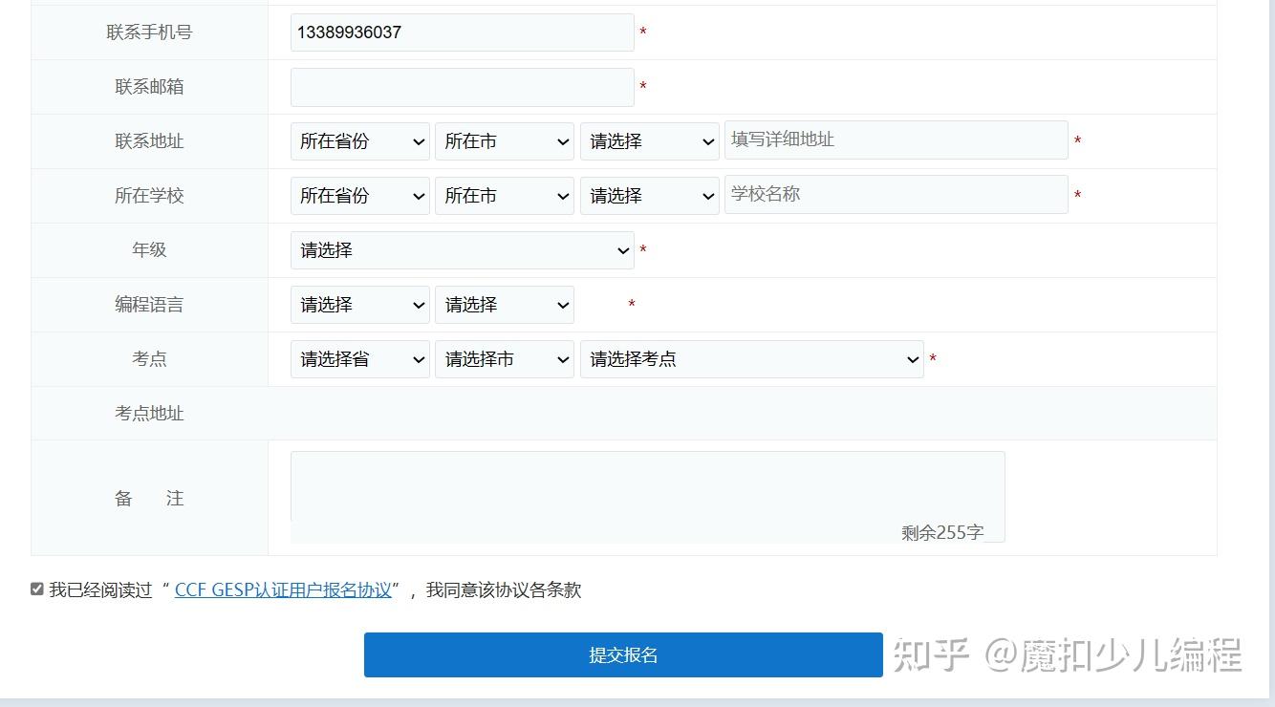Click the 填写详细地址 address input
Screen dimensions: 1275x707
(896, 139)
